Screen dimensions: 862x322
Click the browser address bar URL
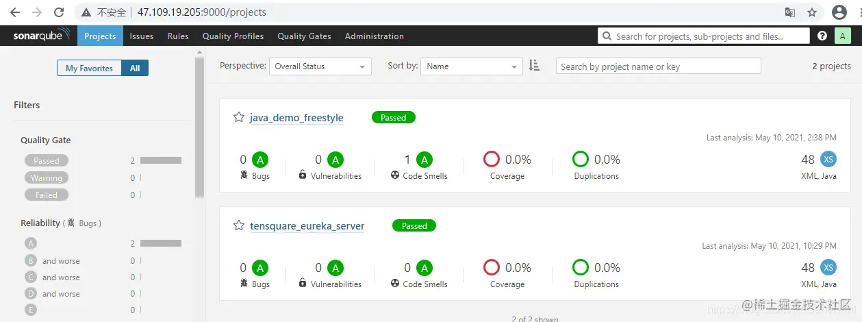pyautogui.click(x=201, y=12)
